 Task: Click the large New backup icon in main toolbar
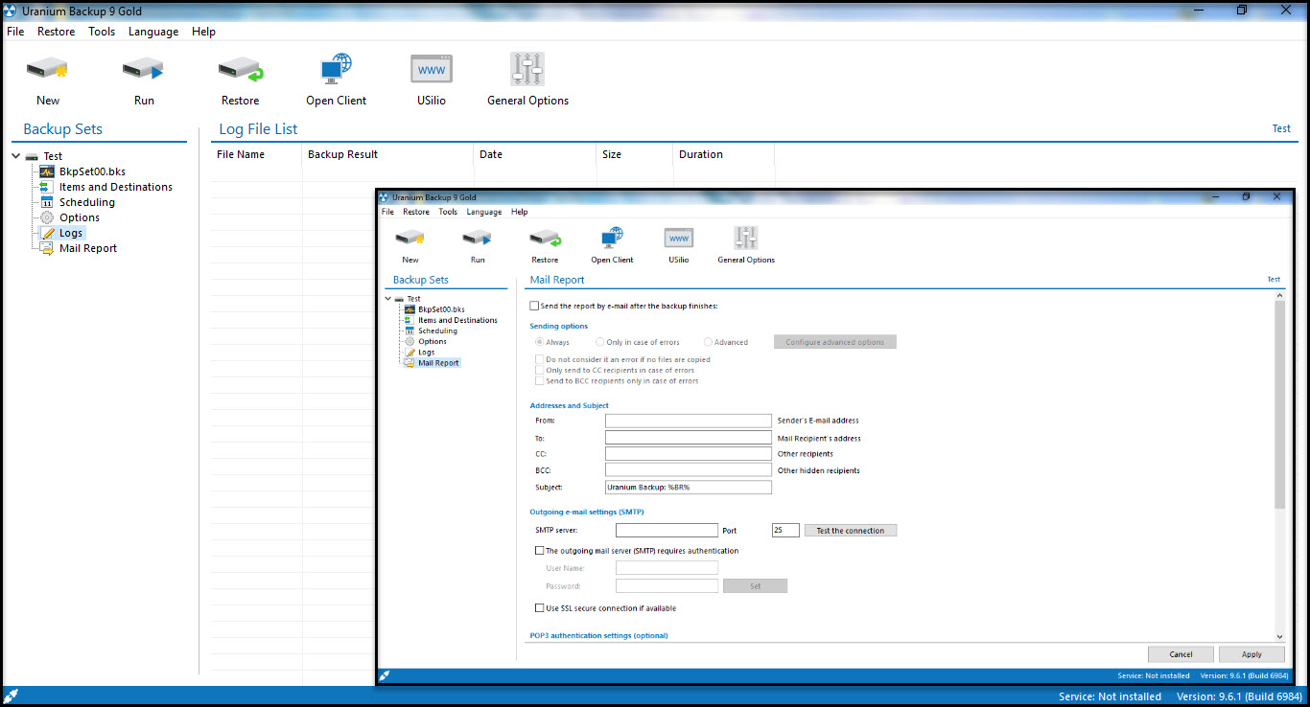point(47,70)
